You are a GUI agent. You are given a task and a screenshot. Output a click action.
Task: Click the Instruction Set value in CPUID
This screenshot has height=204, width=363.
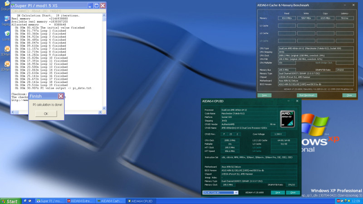pyautogui.click(x=259, y=159)
